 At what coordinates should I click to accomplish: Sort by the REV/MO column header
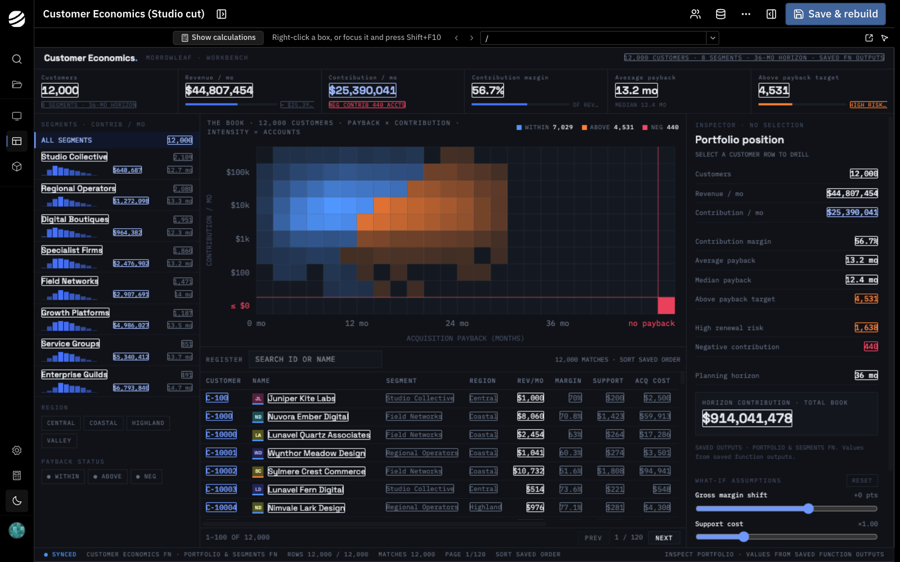coord(530,381)
